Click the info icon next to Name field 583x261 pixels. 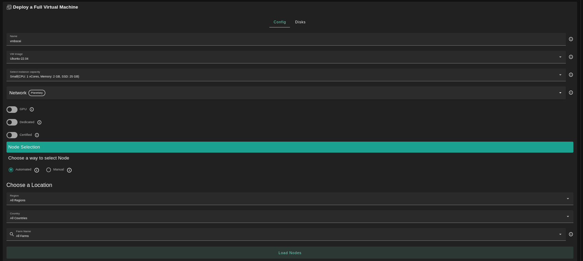(x=571, y=39)
